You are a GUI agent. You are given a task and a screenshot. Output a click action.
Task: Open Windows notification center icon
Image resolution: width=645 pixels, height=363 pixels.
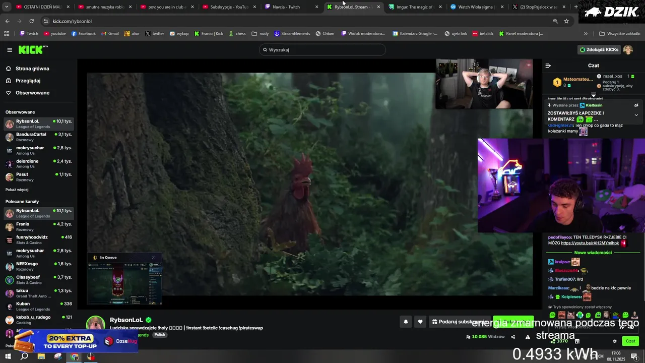634,356
